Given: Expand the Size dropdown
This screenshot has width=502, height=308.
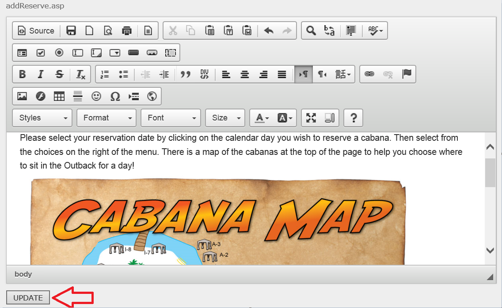Looking at the screenshot, I should [x=225, y=118].
